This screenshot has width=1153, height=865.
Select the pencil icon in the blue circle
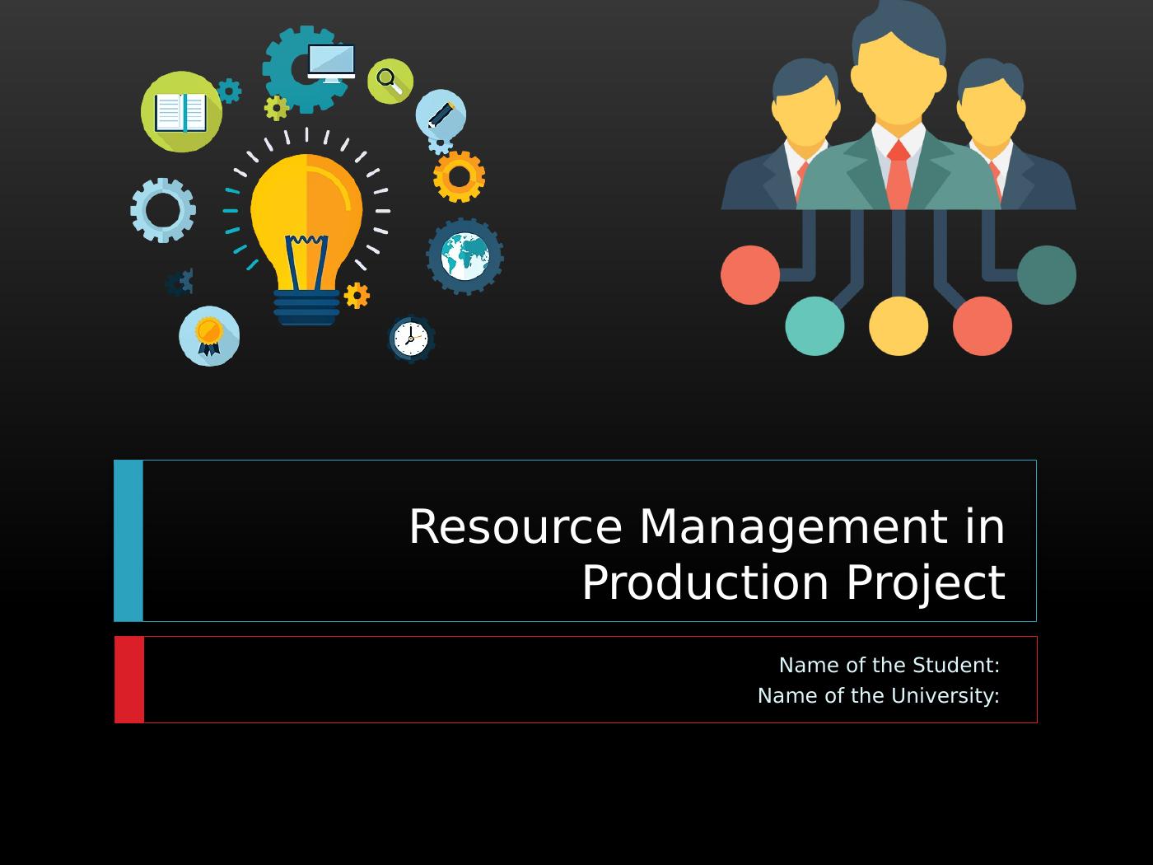441,114
